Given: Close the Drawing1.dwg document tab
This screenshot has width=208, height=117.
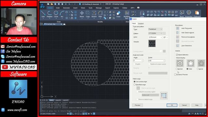Looking at the screenshot, I should [x=61, y=24].
